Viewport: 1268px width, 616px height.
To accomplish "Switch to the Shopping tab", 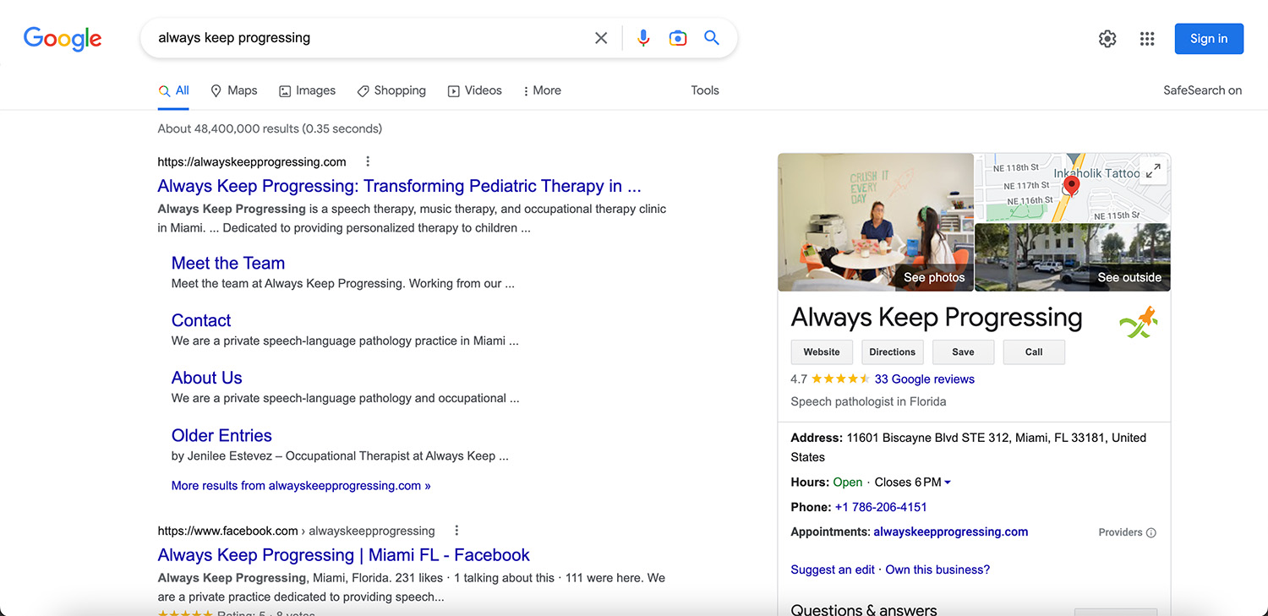I will click(391, 90).
